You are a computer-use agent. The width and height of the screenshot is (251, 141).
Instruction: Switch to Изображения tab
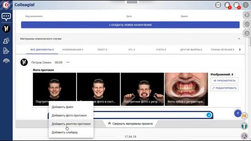pyautogui.click(x=73, y=50)
